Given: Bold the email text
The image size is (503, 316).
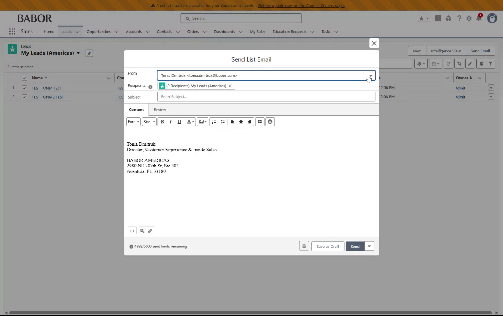Looking at the screenshot, I should 162,122.
